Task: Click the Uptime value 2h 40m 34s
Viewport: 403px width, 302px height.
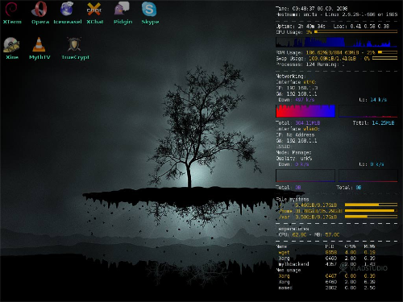Action: pos(311,27)
